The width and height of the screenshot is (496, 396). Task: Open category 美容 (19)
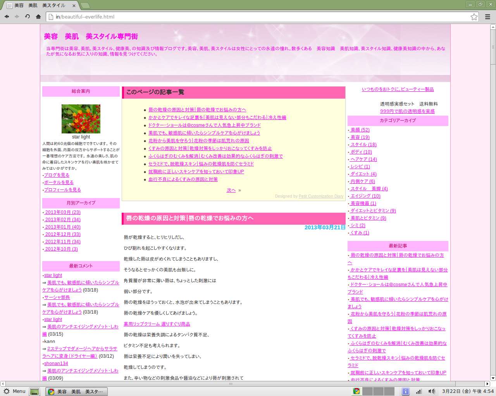coord(360,137)
